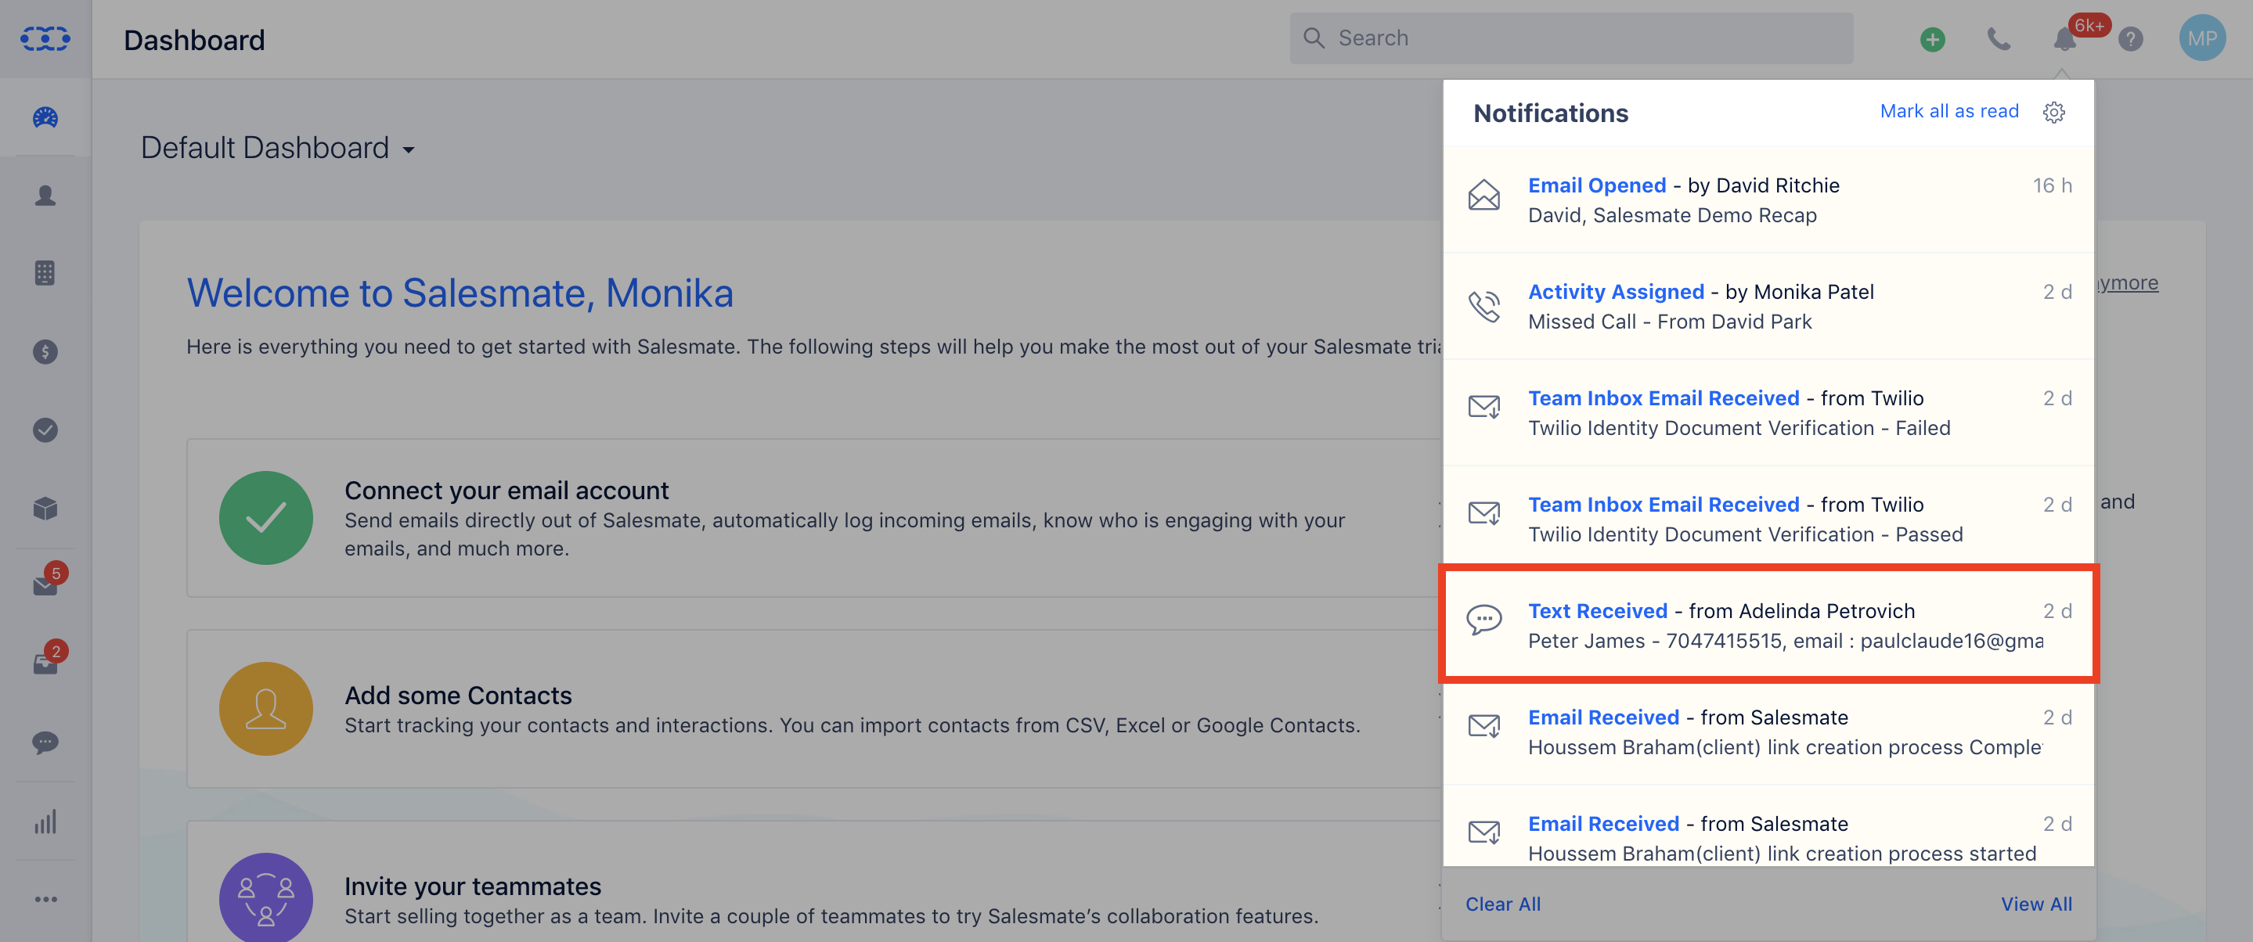Open Activities checkmark icon in sidebar
This screenshot has width=2253, height=942.
[45, 430]
